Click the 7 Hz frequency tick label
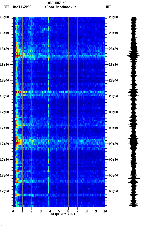Viewport: 145px width, 228px height. pyautogui.click(x=77, y=211)
